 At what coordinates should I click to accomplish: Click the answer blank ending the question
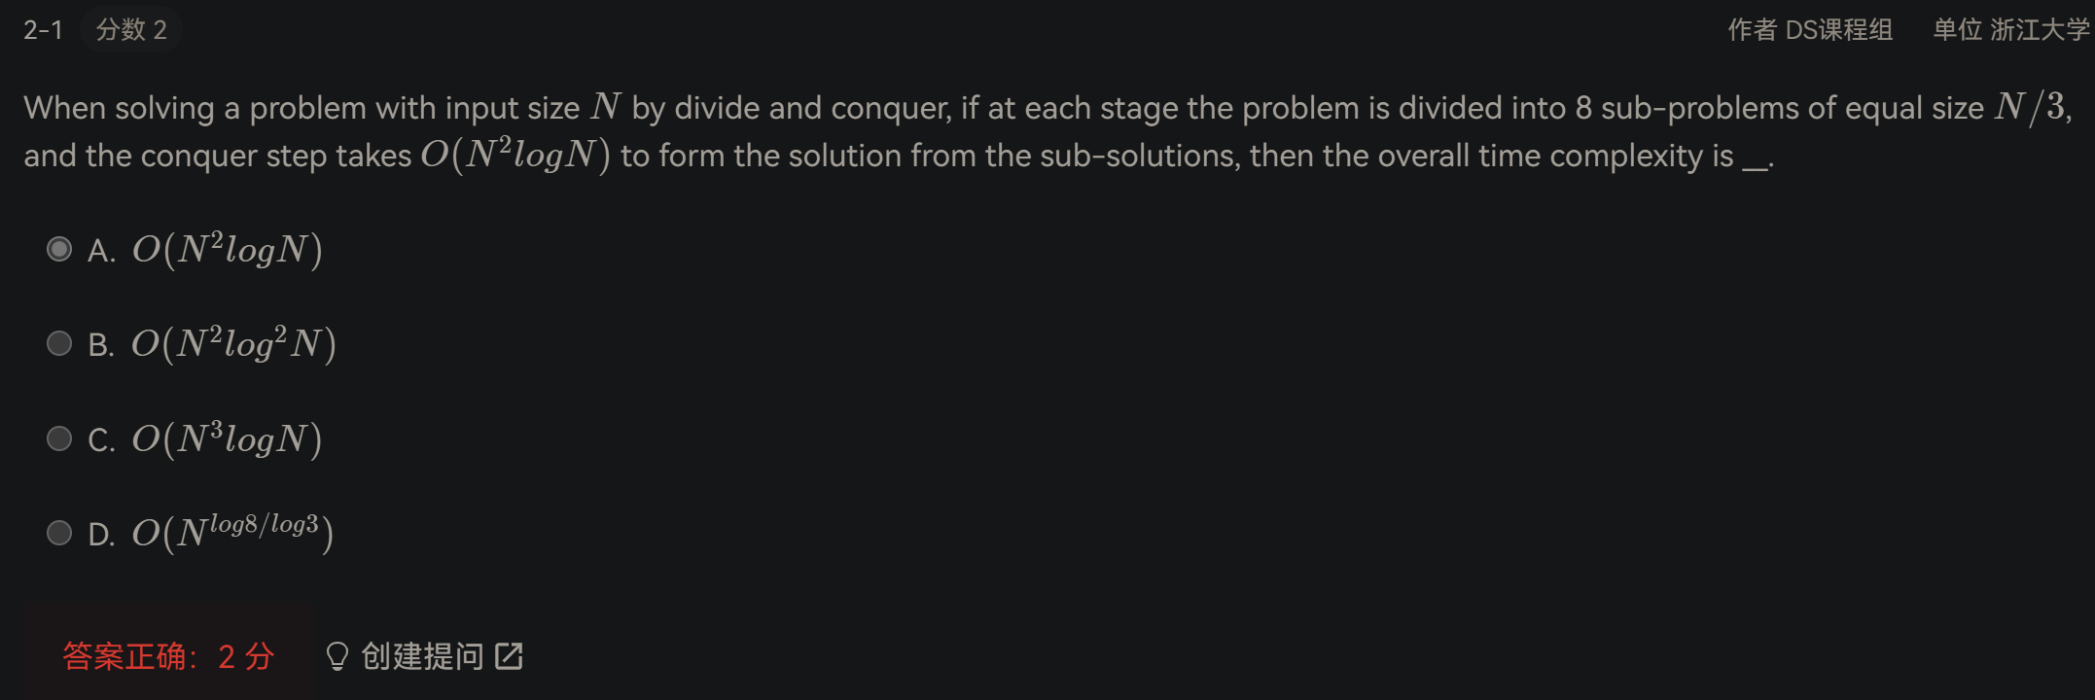coord(1756,165)
